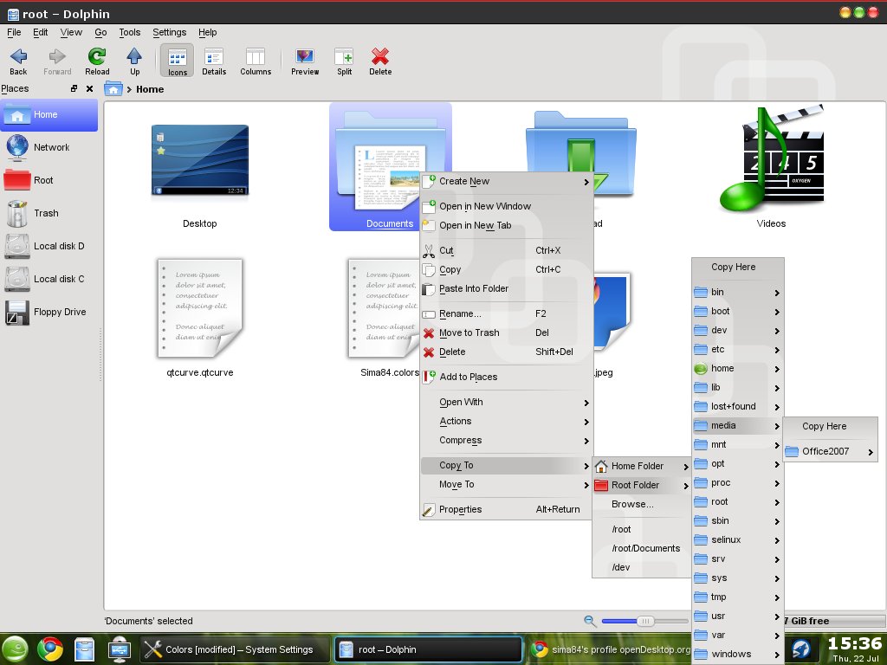Switch to Columns view mode

256,61
